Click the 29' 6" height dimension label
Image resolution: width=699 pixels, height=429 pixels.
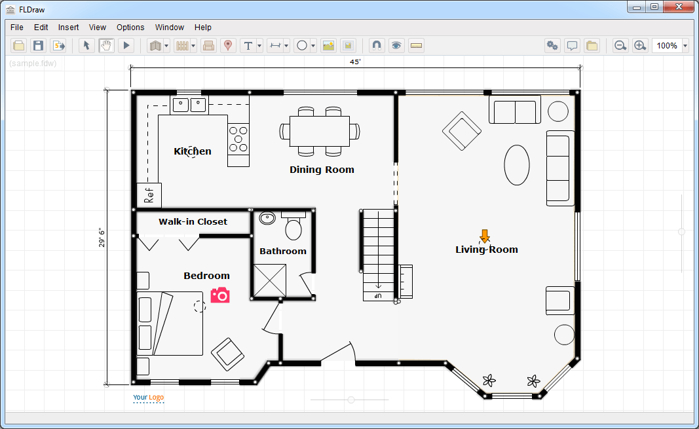coord(102,238)
